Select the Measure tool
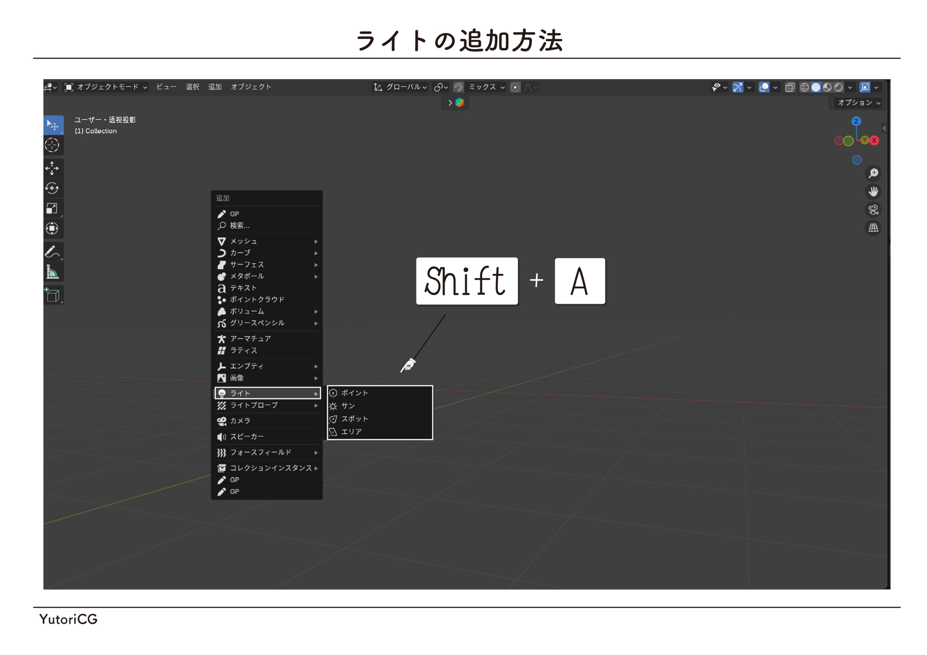Viewport: 927px width, 655px height. click(52, 272)
